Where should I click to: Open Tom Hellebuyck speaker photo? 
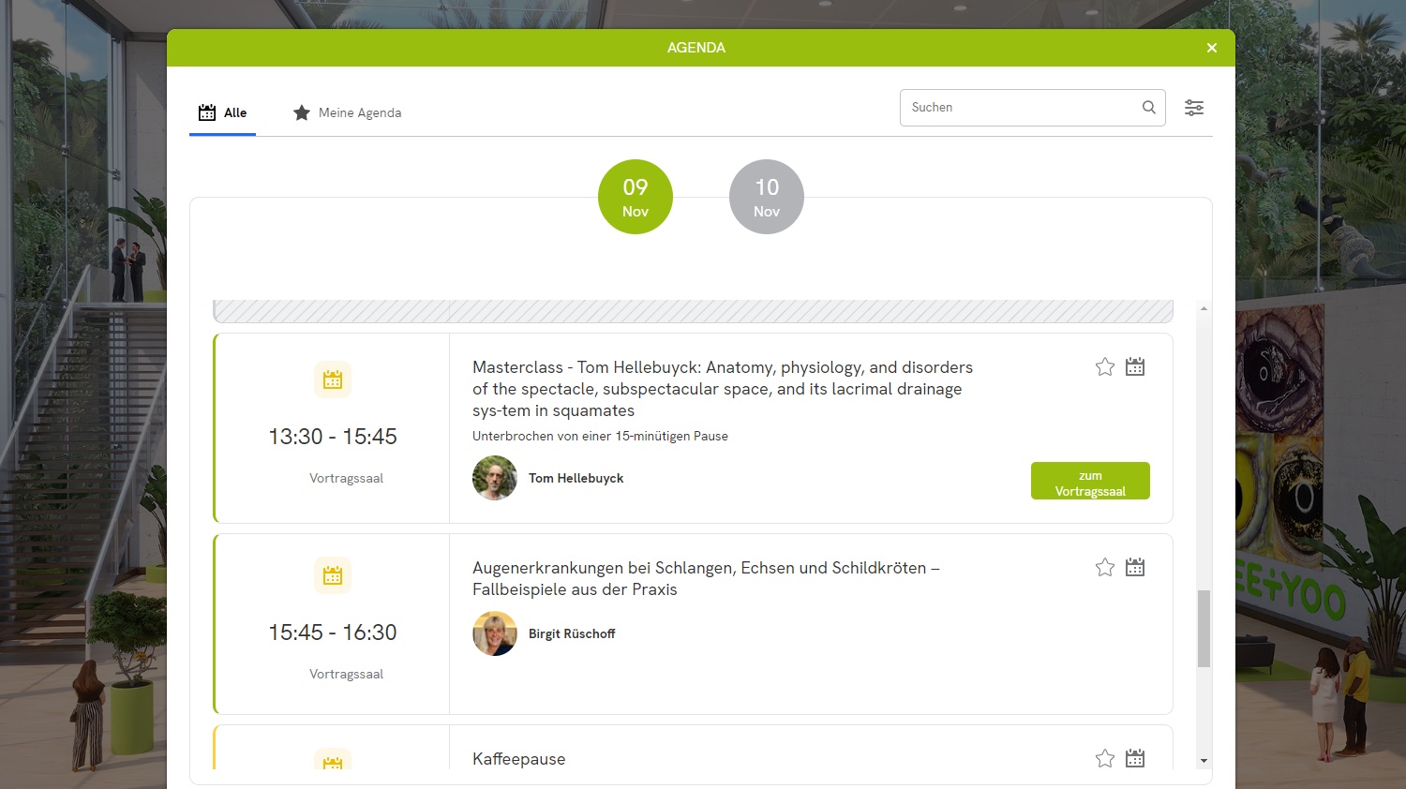[x=495, y=478]
